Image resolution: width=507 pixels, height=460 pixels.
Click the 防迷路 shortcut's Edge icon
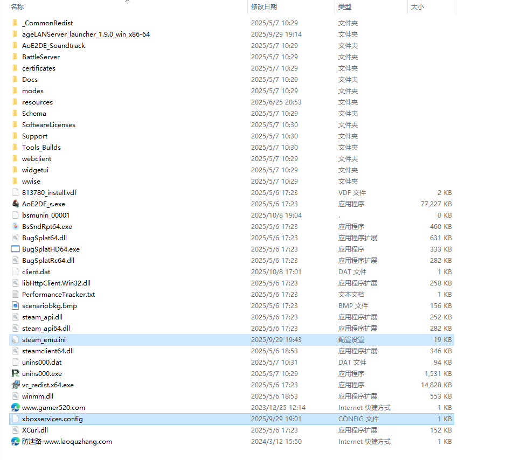[x=15, y=441]
